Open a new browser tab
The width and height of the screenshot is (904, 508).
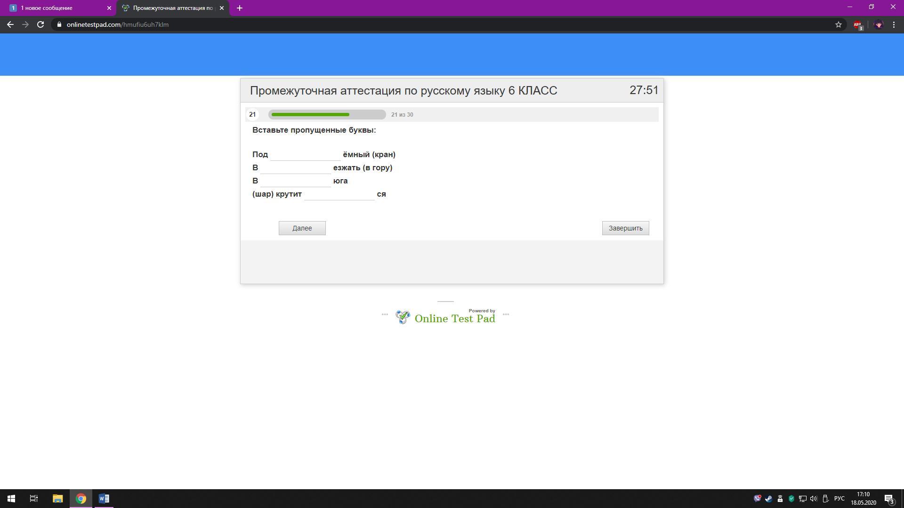pos(239,8)
